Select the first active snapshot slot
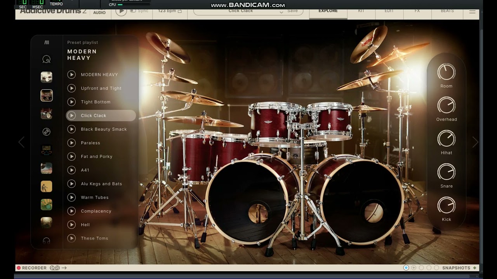This screenshot has width=497, height=279. click(406, 268)
